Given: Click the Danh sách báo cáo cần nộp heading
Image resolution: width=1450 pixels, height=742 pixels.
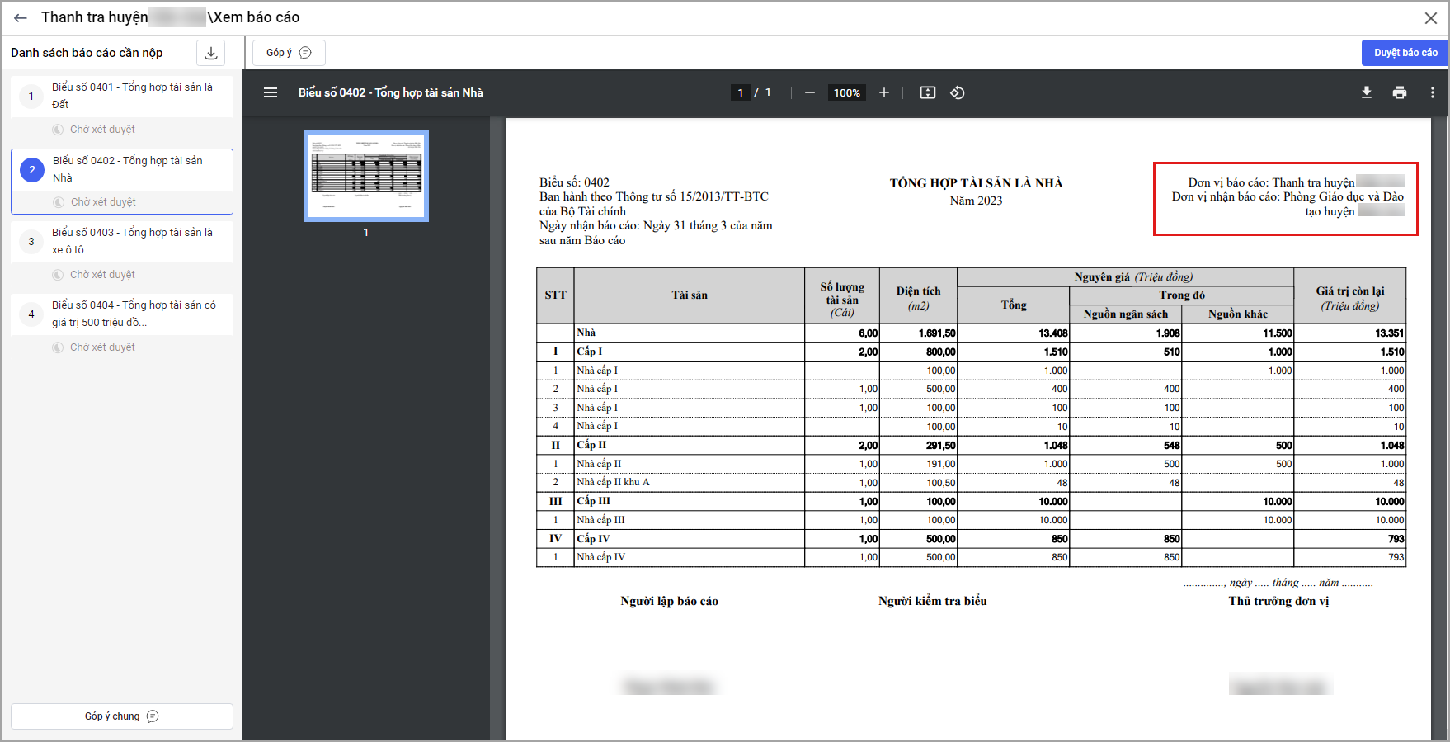Looking at the screenshot, I should [87, 53].
